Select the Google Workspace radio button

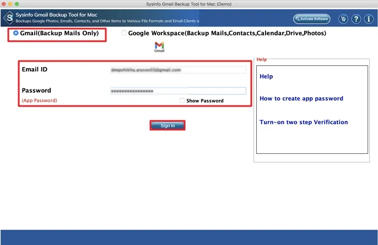[x=123, y=33]
